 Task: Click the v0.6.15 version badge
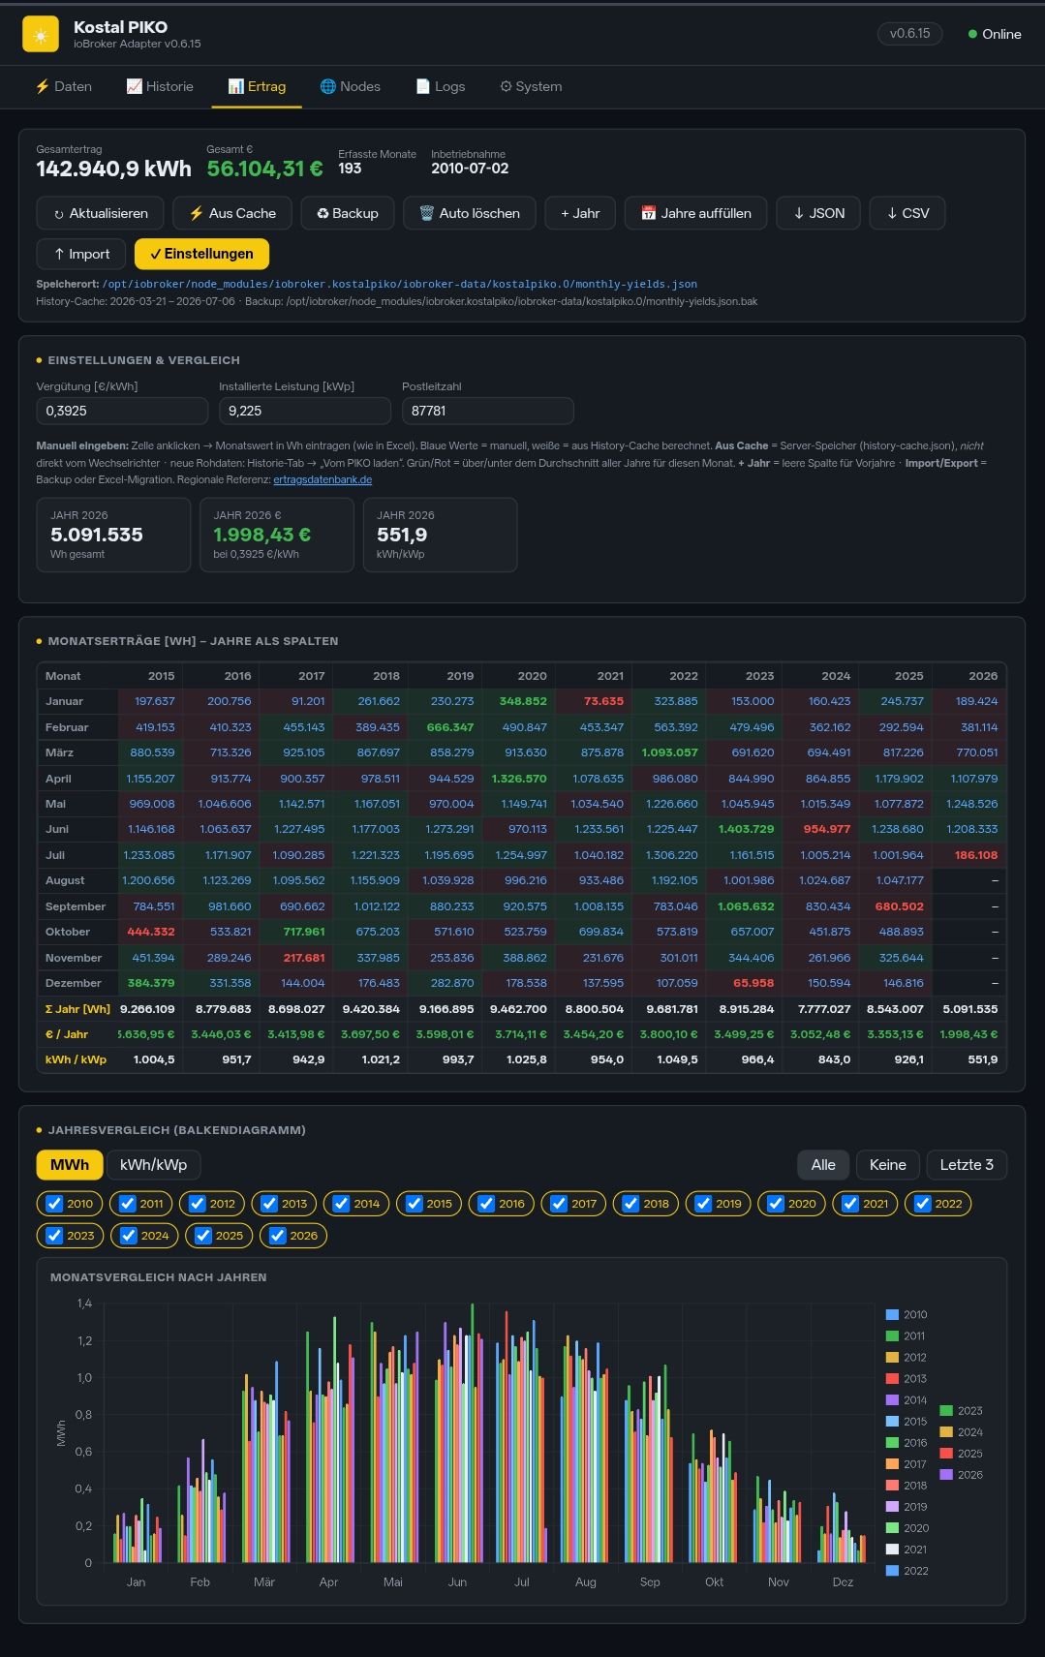(x=909, y=34)
